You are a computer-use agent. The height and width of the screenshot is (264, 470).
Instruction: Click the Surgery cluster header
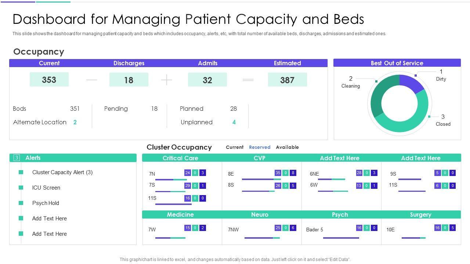point(420,214)
